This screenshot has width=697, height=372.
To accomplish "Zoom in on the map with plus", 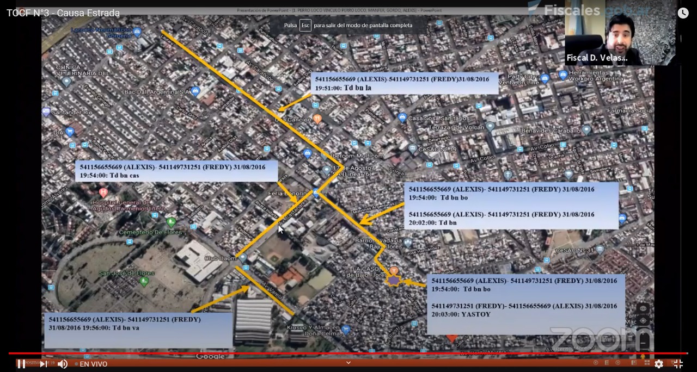I will (x=643, y=333).
